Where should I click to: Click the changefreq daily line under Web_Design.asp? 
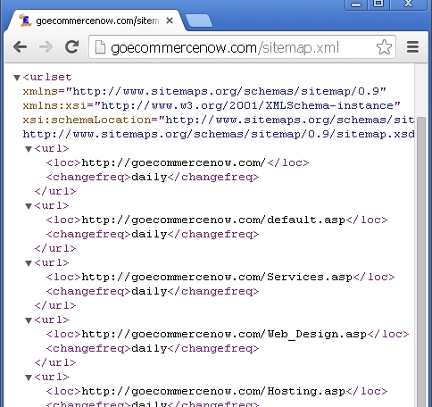[x=153, y=348]
